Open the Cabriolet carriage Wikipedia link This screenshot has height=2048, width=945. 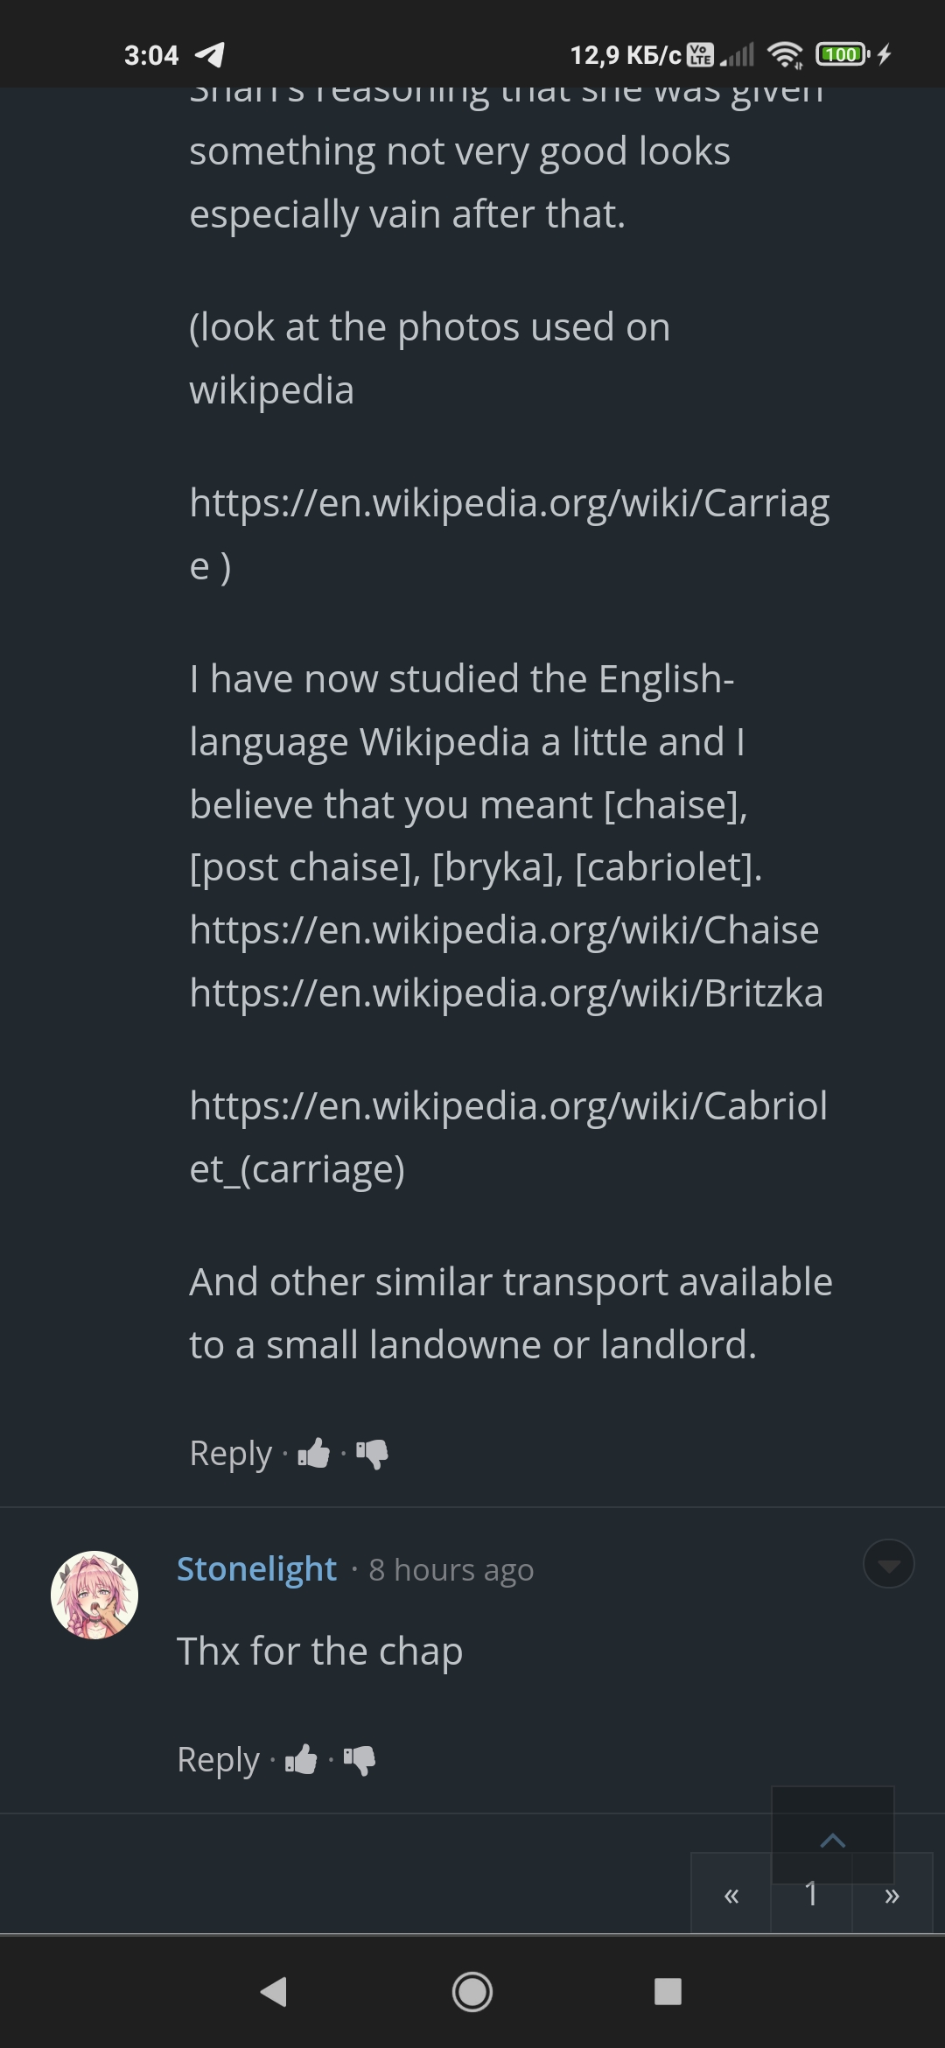click(x=507, y=1107)
